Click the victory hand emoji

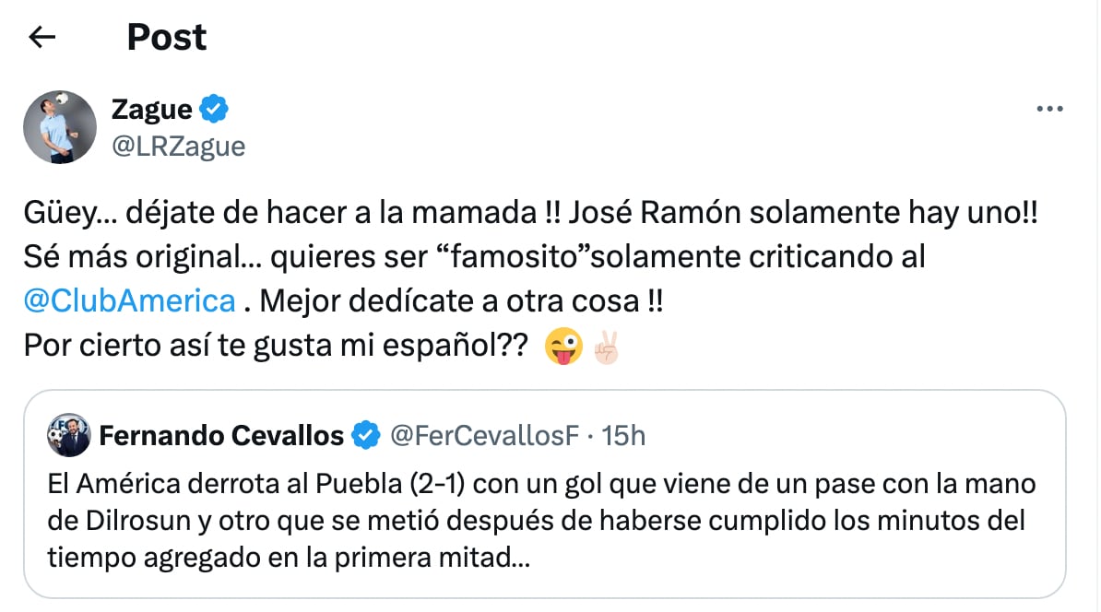pos(606,347)
